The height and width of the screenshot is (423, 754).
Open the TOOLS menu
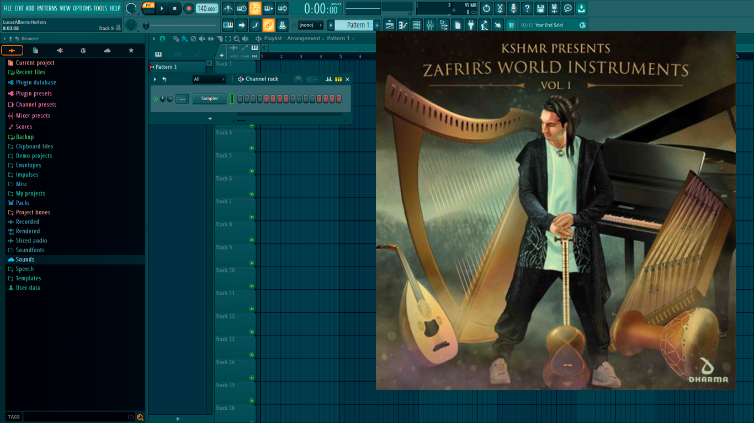click(x=100, y=8)
